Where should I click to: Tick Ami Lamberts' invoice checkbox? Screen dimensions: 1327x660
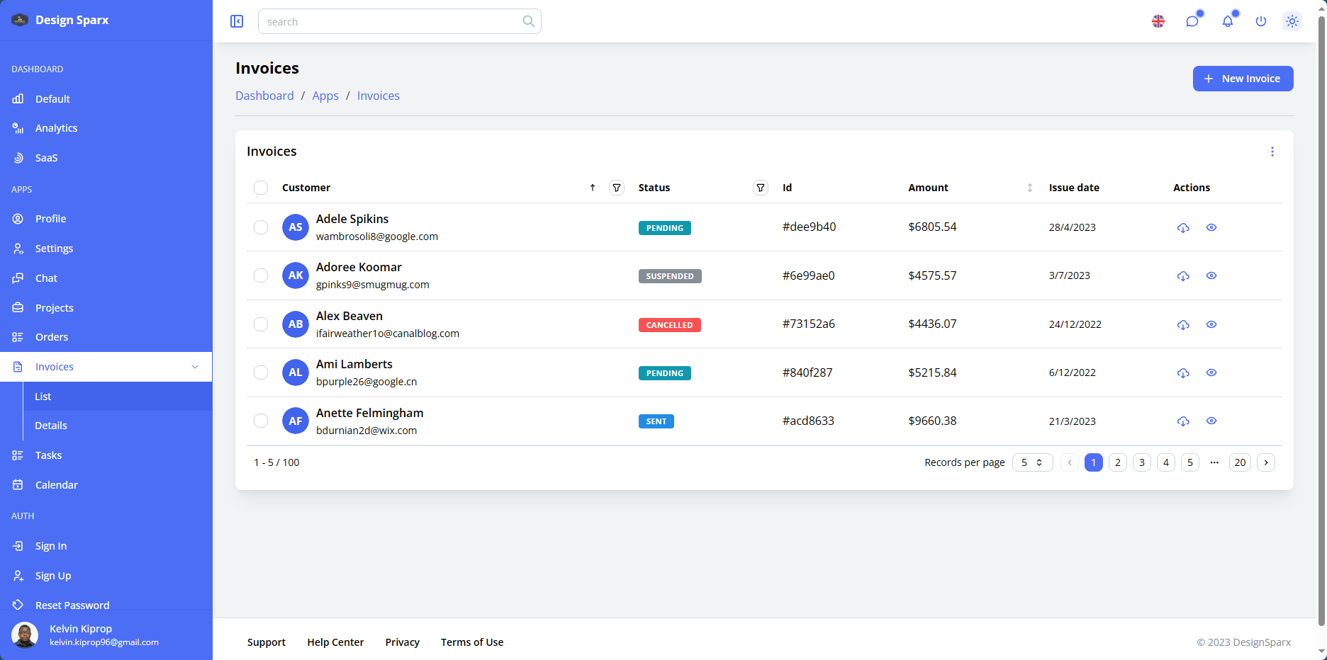coord(261,372)
